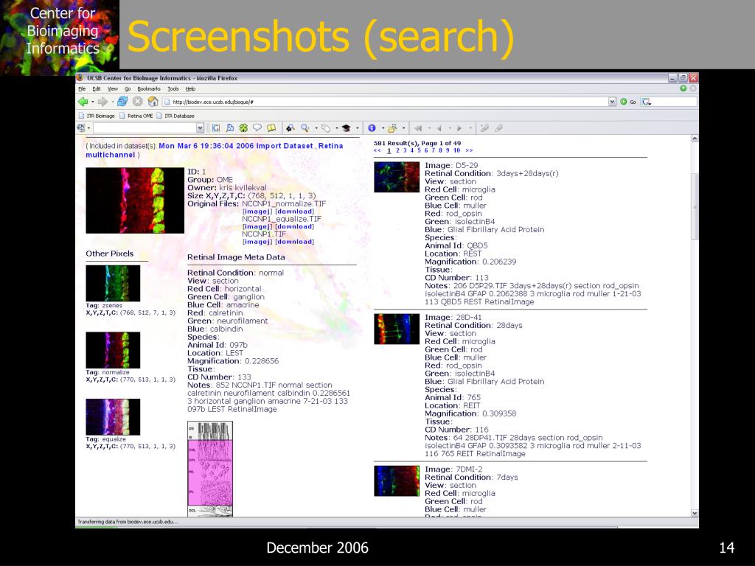Click the search engine icon in search box
755x566 pixels.
click(x=646, y=102)
